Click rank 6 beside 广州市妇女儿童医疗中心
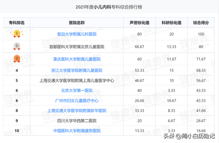 17,101
